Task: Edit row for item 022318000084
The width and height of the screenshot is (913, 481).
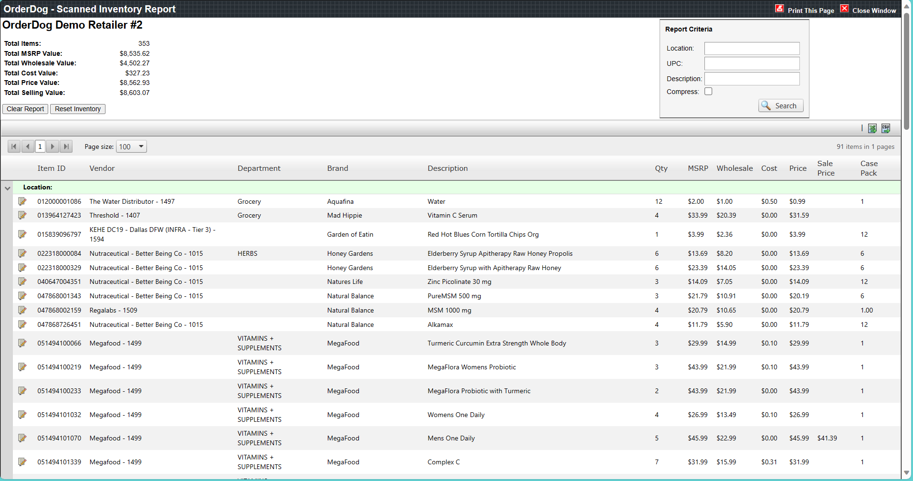Action: pyautogui.click(x=22, y=253)
